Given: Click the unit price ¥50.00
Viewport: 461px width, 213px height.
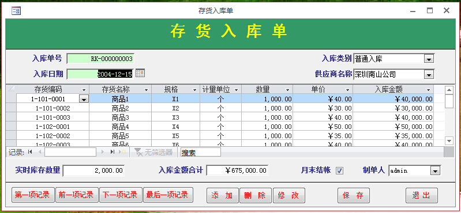Looking at the screenshot, I should [x=323, y=127].
